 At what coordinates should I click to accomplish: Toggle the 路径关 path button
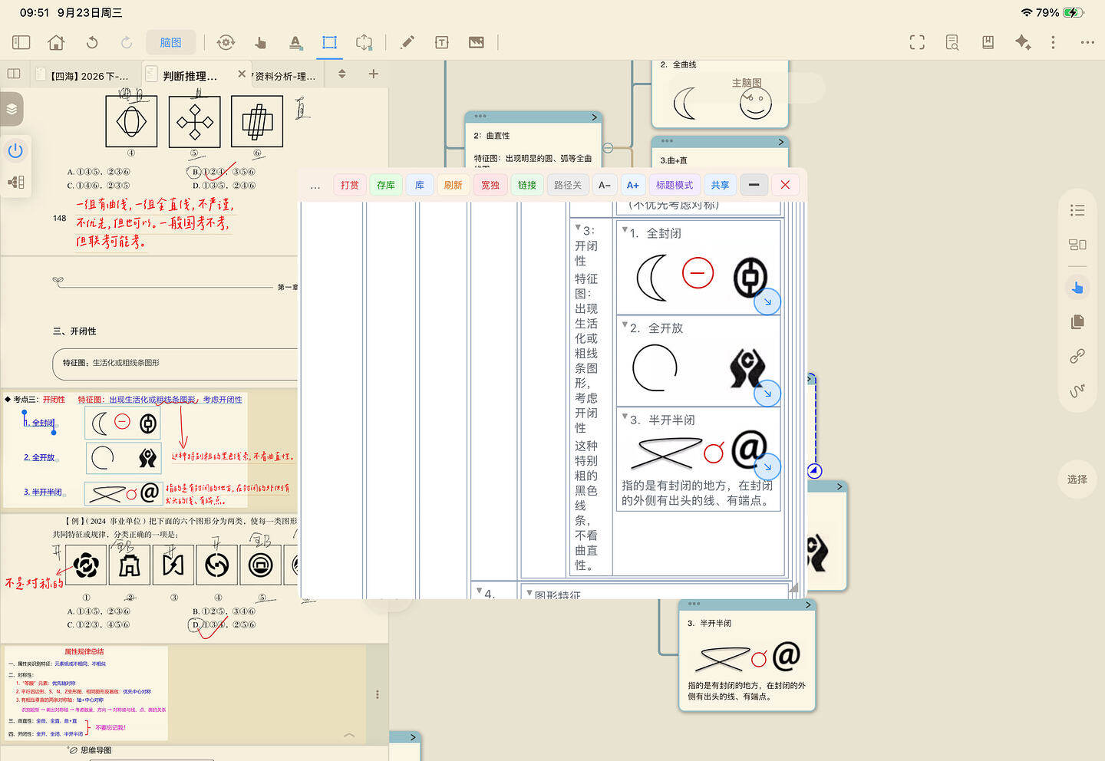(x=568, y=185)
